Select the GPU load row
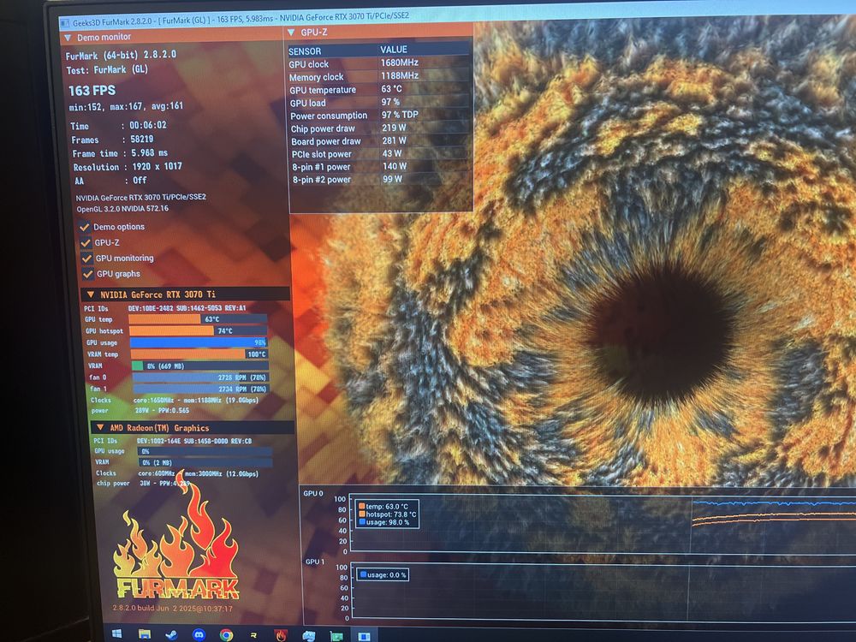Image resolution: width=856 pixels, height=642 pixels. [379, 102]
